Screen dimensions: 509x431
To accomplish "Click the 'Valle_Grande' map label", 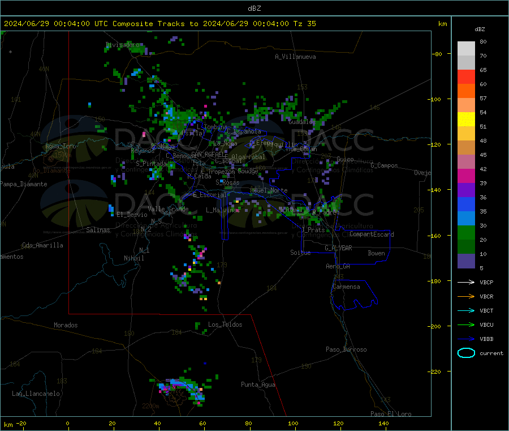I will pyautogui.click(x=168, y=209).
